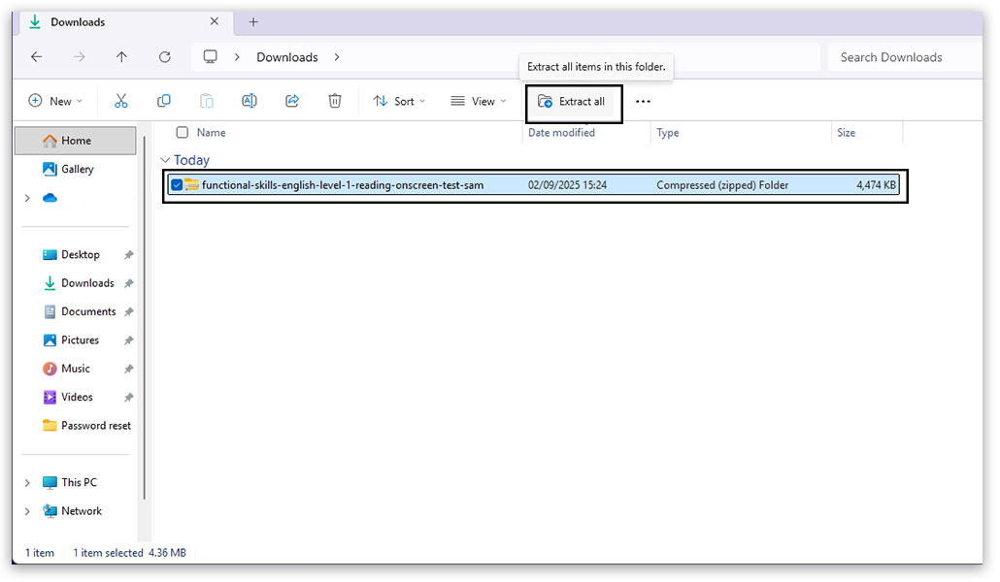The width and height of the screenshot is (1000, 582).
Task: Open the Sort dropdown menu
Action: (x=399, y=101)
